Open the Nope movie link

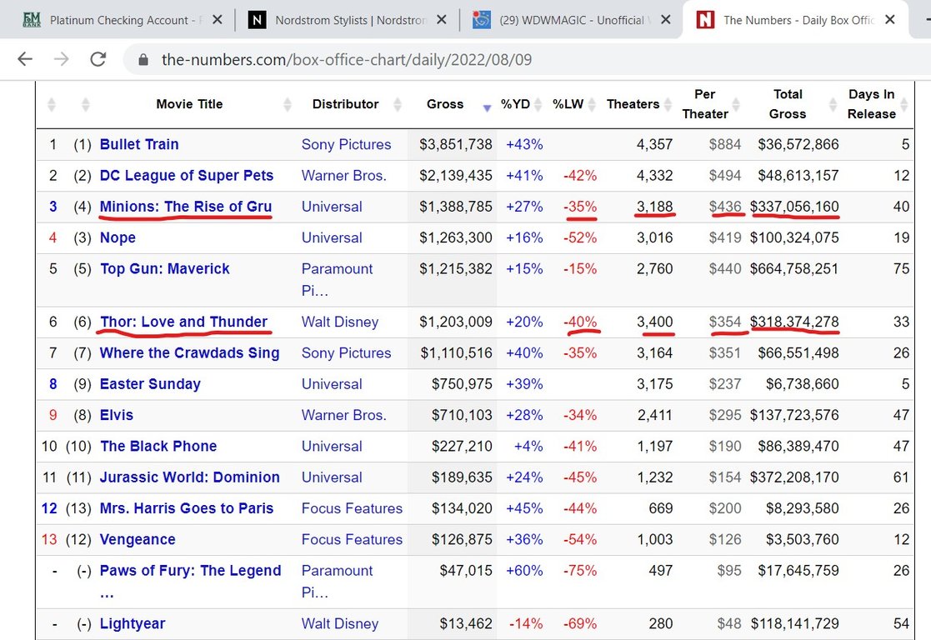[x=118, y=237]
